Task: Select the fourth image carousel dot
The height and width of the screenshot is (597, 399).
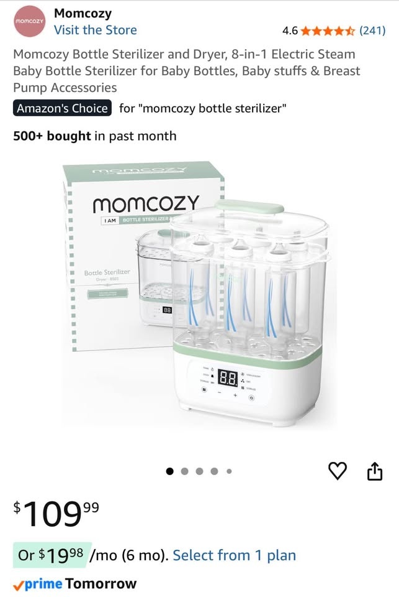Action: [x=214, y=471]
